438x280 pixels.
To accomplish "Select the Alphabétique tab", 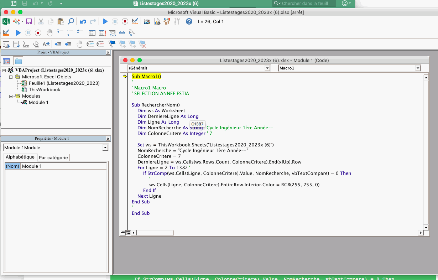I will [20, 157].
